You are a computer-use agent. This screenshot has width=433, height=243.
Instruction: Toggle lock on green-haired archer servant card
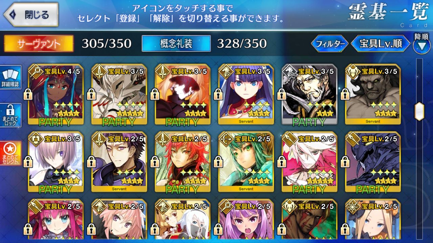(x=218, y=162)
